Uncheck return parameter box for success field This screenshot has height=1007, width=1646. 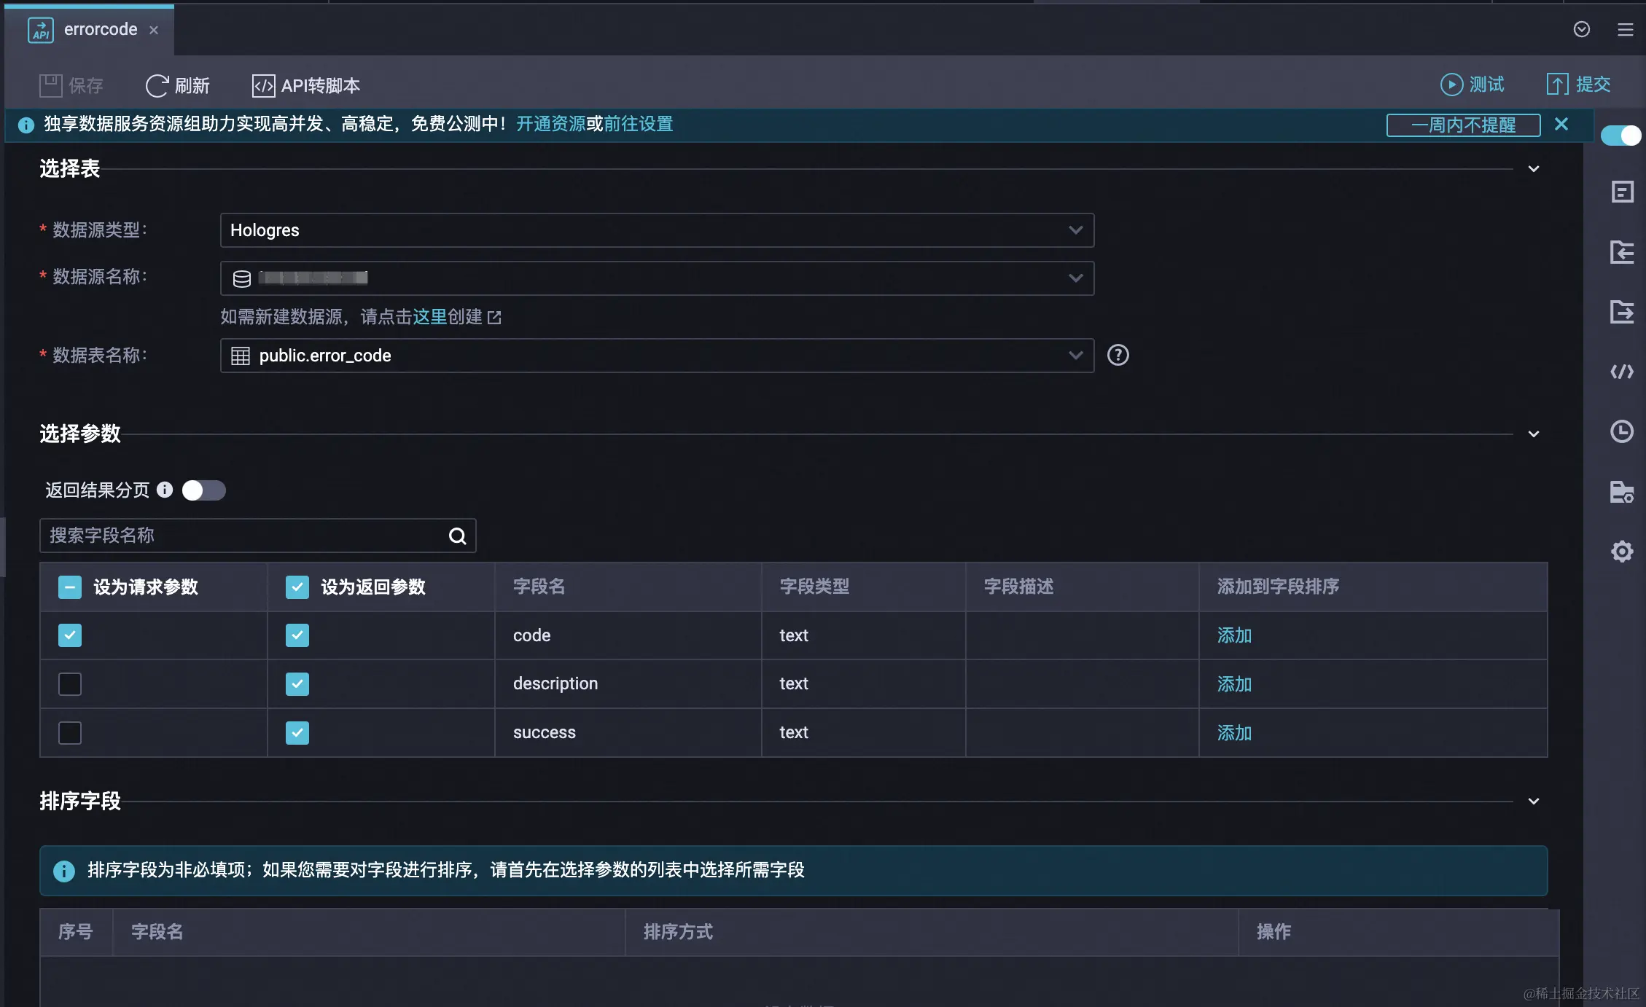coord(297,732)
